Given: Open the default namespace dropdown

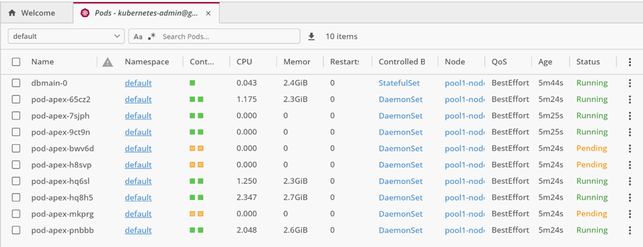Looking at the screenshot, I should point(66,36).
